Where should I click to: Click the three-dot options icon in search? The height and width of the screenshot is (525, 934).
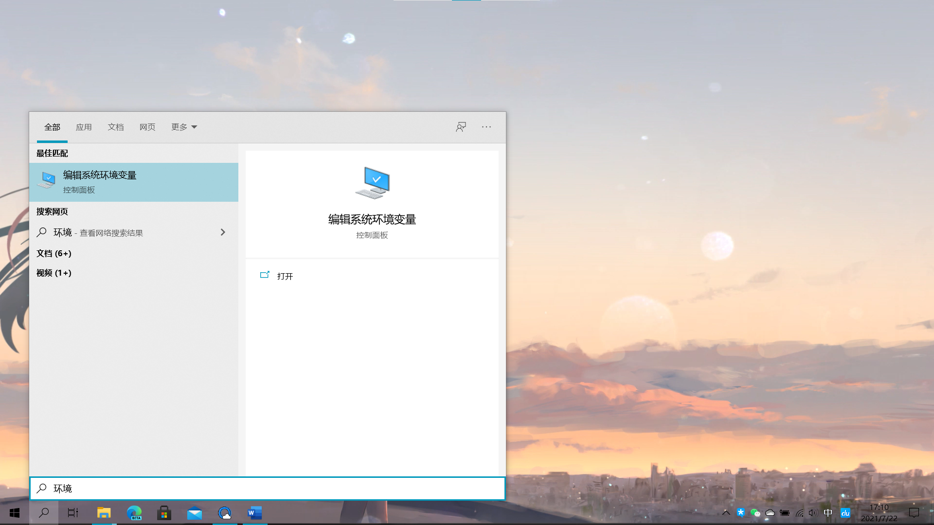[x=486, y=127]
